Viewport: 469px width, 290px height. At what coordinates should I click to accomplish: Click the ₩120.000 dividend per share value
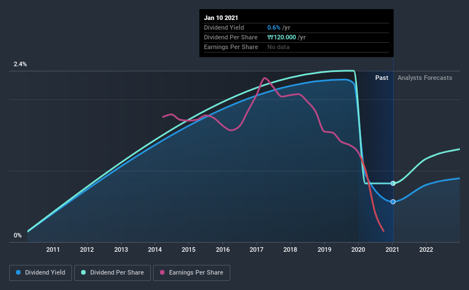[x=282, y=37]
